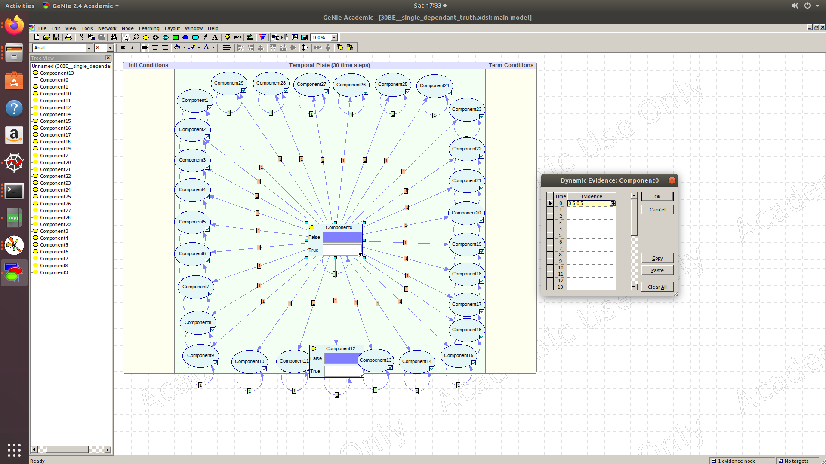Click the Cut scissors icon
This screenshot has width=826, height=464.
click(x=81, y=37)
